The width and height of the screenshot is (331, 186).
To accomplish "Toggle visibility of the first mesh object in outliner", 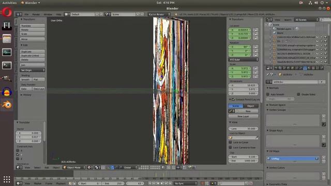I will (x=317, y=37).
